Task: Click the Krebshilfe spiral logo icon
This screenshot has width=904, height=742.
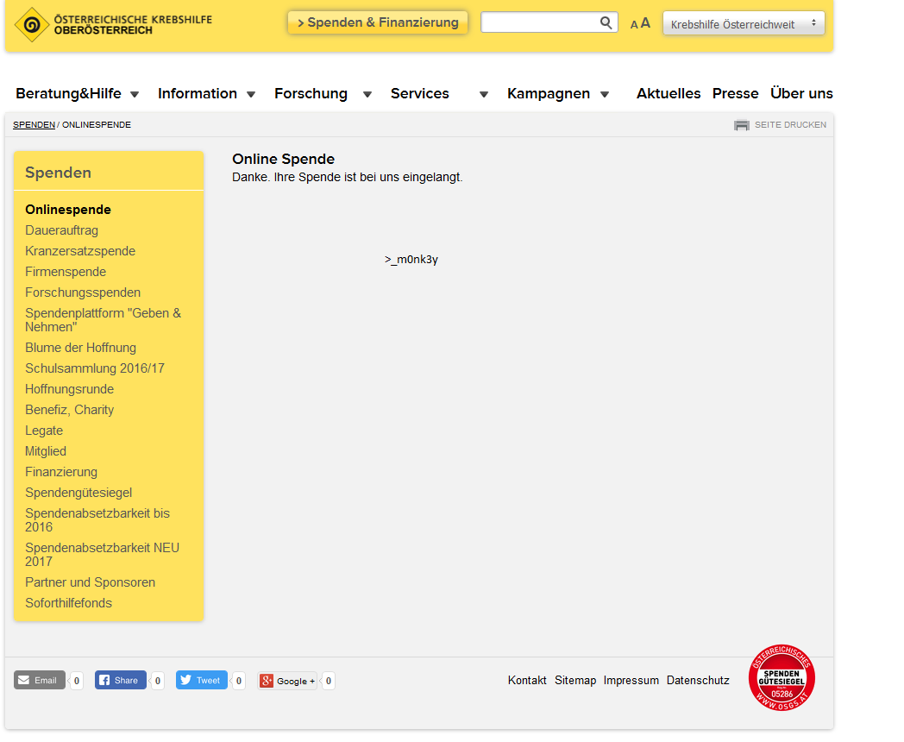Action: point(32,25)
